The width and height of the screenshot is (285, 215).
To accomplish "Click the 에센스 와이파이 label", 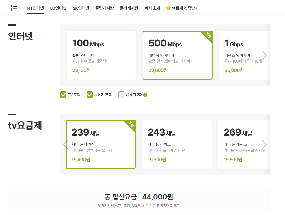I will 237,55.
